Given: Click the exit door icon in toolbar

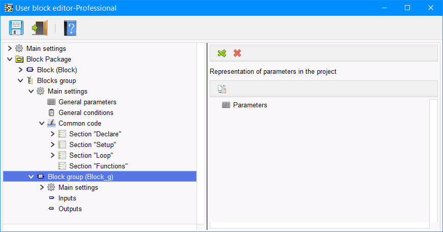Looking at the screenshot, I should [39, 27].
